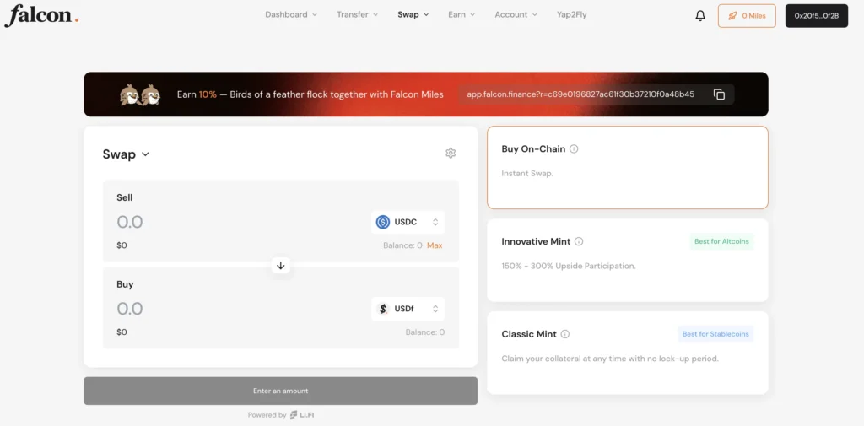Go to Yap2Fly page

click(571, 15)
